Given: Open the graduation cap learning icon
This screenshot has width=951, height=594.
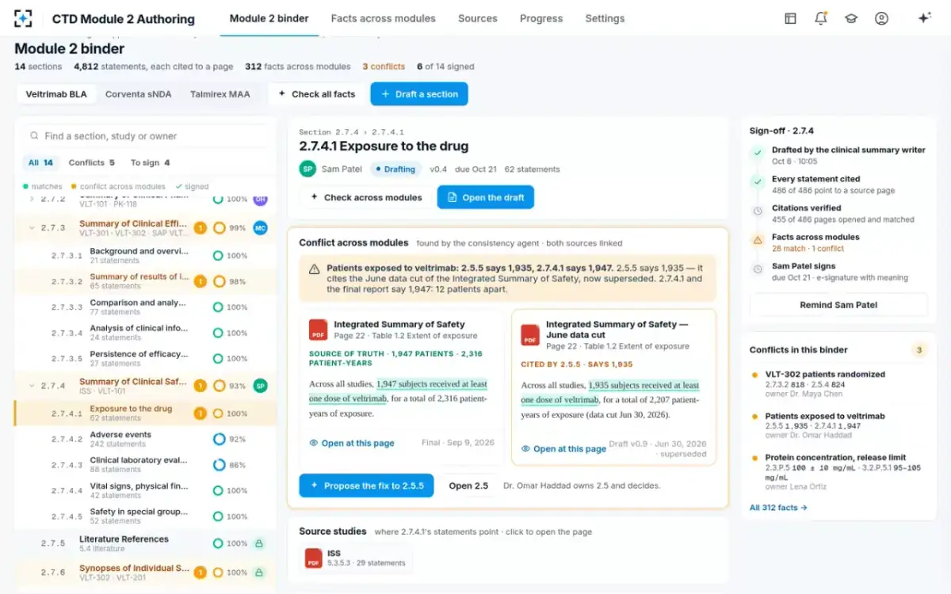Looking at the screenshot, I should coord(851,18).
